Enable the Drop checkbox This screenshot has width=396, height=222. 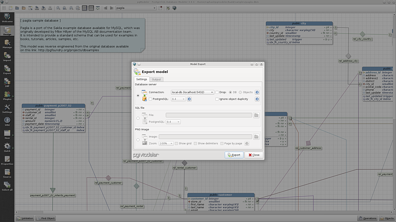pyautogui.click(x=217, y=92)
